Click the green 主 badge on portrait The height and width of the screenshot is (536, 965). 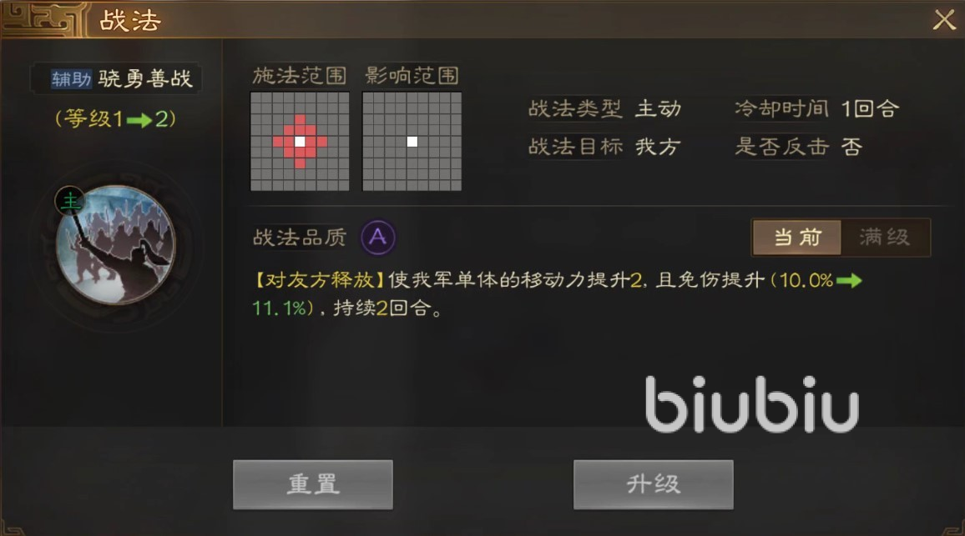click(70, 201)
